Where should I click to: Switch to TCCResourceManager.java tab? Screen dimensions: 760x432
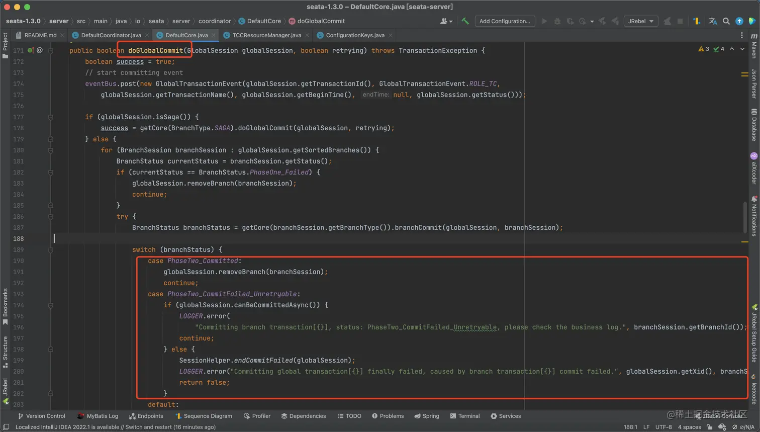(x=267, y=35)
